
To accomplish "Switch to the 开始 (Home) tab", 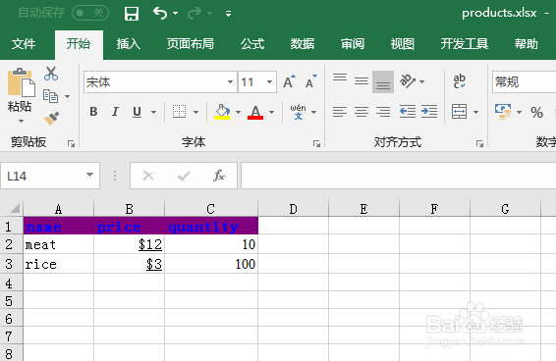I will [x=79, y=44].
